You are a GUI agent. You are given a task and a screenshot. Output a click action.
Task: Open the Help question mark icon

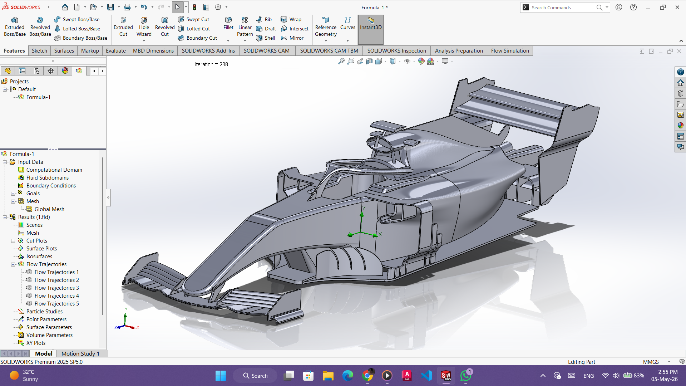point(633,7)
